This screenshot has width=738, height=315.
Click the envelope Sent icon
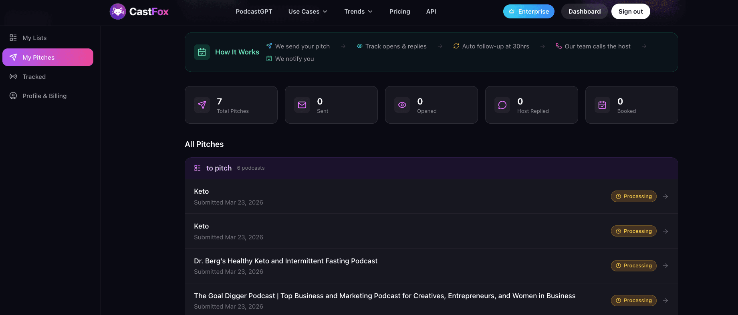tap(302, 105)
